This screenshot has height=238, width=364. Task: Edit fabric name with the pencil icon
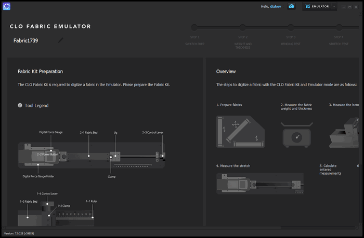tap(61, 40)
